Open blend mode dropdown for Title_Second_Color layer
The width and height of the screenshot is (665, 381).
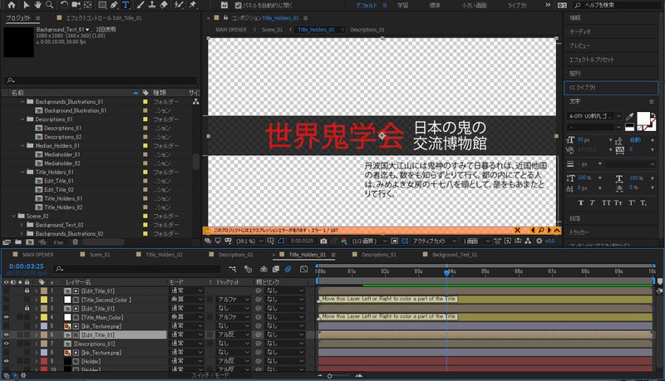click(x=187, y=300)
